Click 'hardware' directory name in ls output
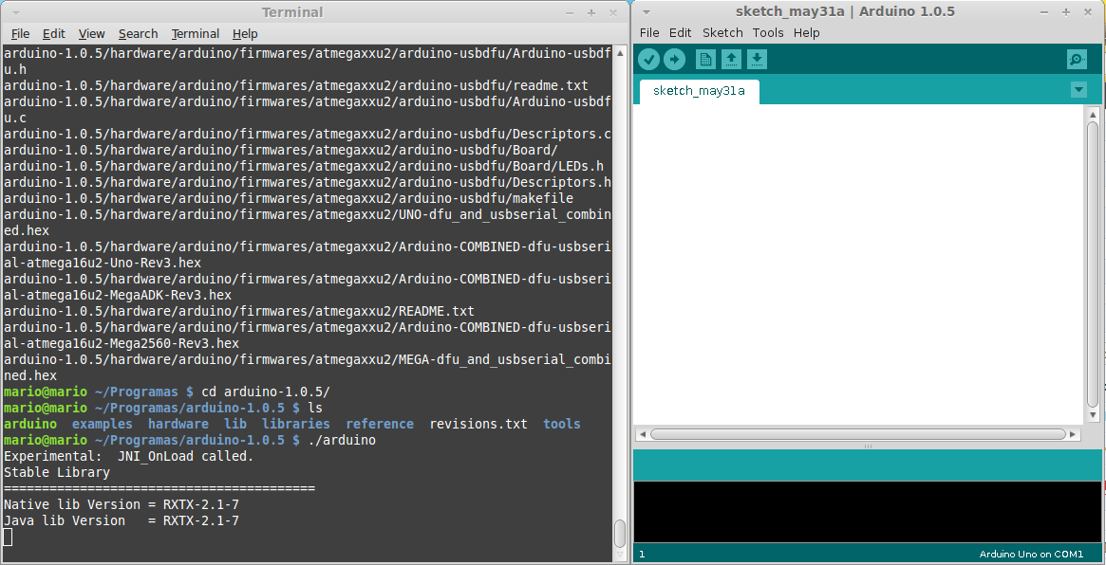Screen dimensions: 1106x565 pyautogui.click(x=178, y=424)
